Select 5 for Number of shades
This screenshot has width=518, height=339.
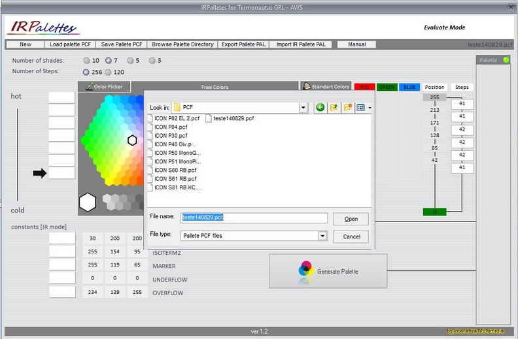coord(130,61)
